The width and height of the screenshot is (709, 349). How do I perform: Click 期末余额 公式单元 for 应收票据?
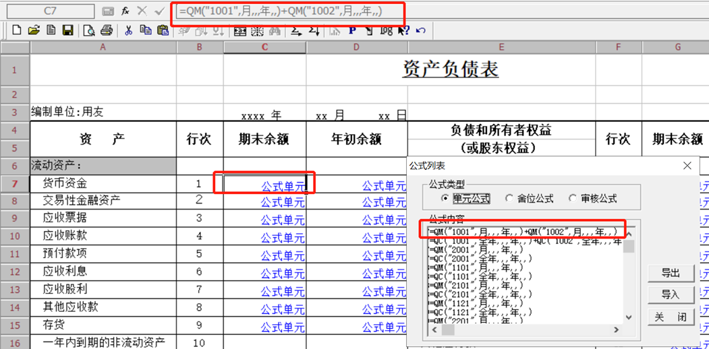[x=264, y=220]
